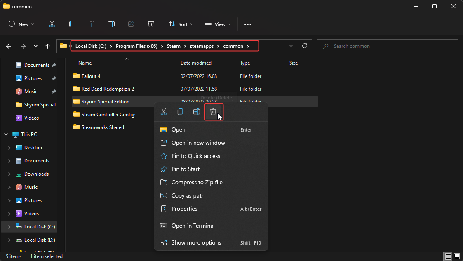Go up one folder with Up arrow
463x261 pixels.
click(48, 46)
